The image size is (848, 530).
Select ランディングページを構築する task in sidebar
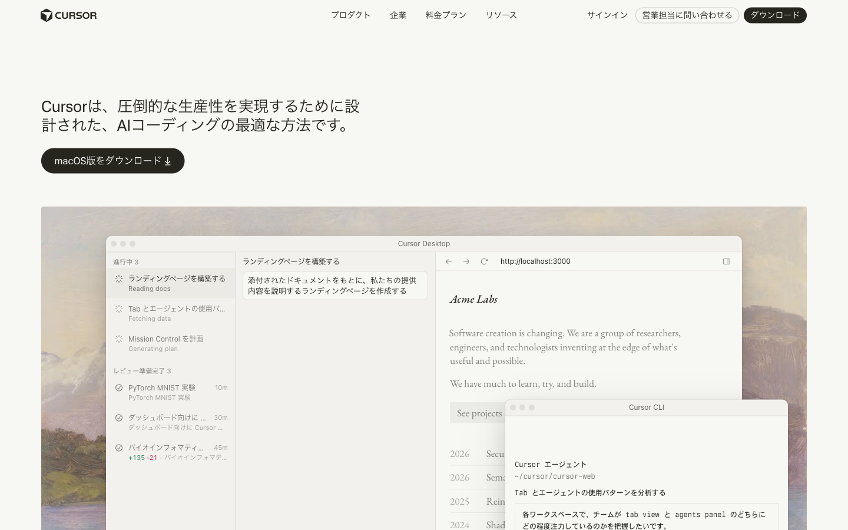(x=171, y=283)
